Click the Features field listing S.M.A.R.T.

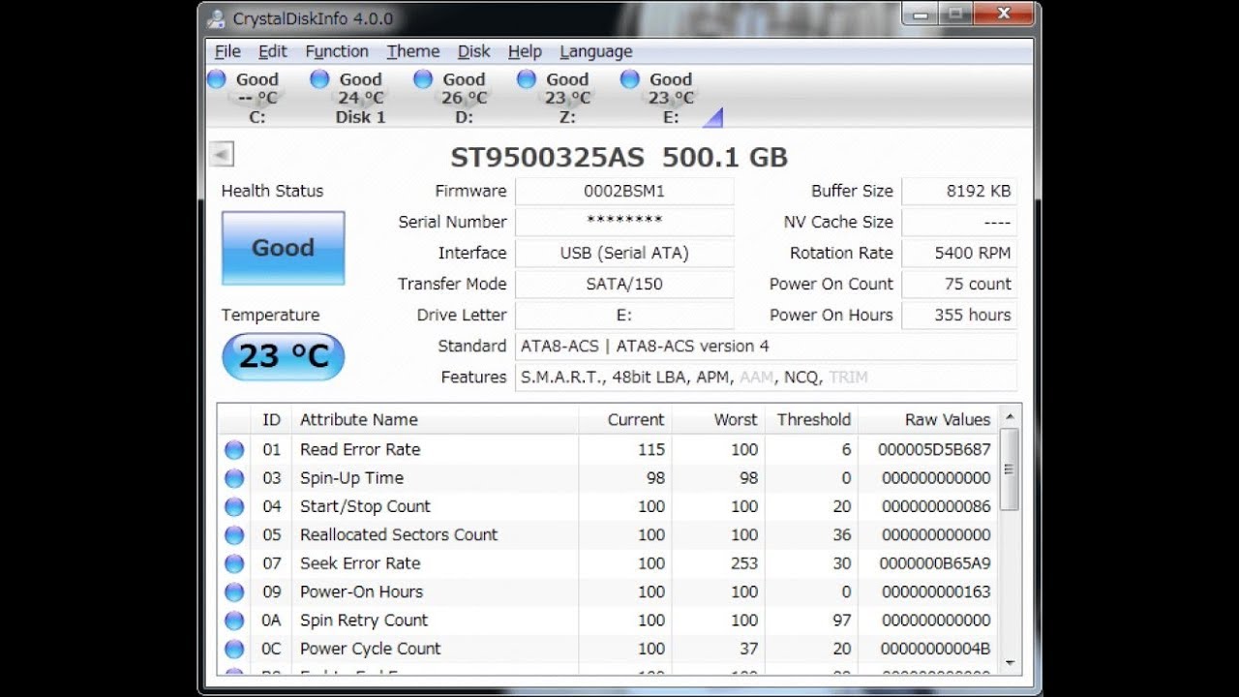click(x=766, y=377)
